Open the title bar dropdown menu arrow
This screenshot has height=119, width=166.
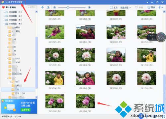click(147, 2)
